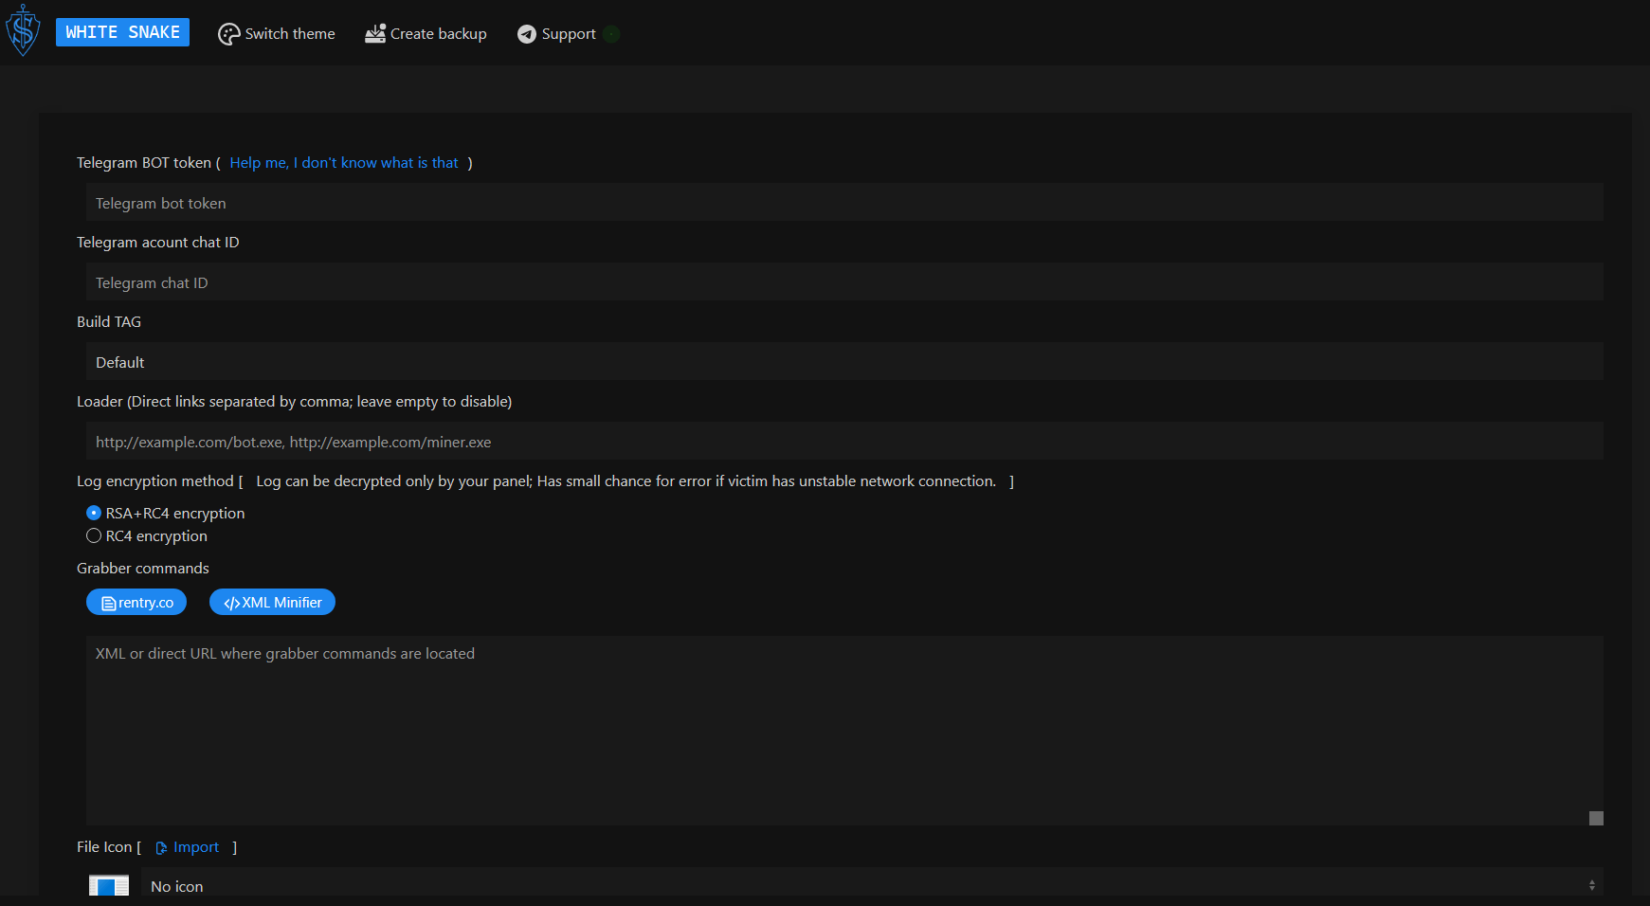
Task: Open the No icon dropdown
Action: 872,885
